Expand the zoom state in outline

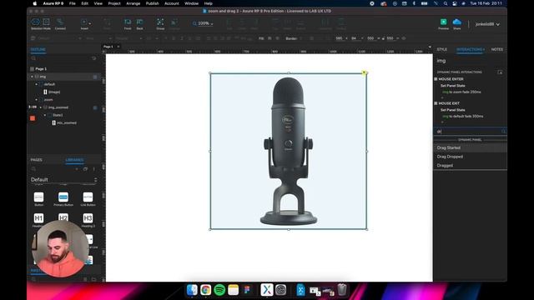point(37,100)
